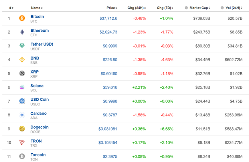The image size is (249, 162).
Task: Open the TRON coin page link
Action: pyautogui.click(x=36, y=141)
